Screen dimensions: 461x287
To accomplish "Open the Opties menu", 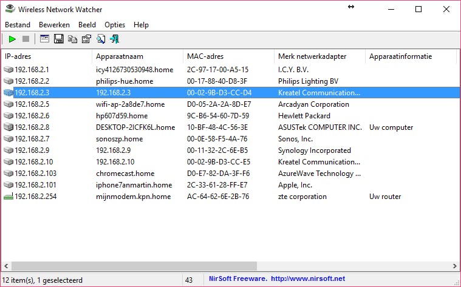I will tap(115, 25).
